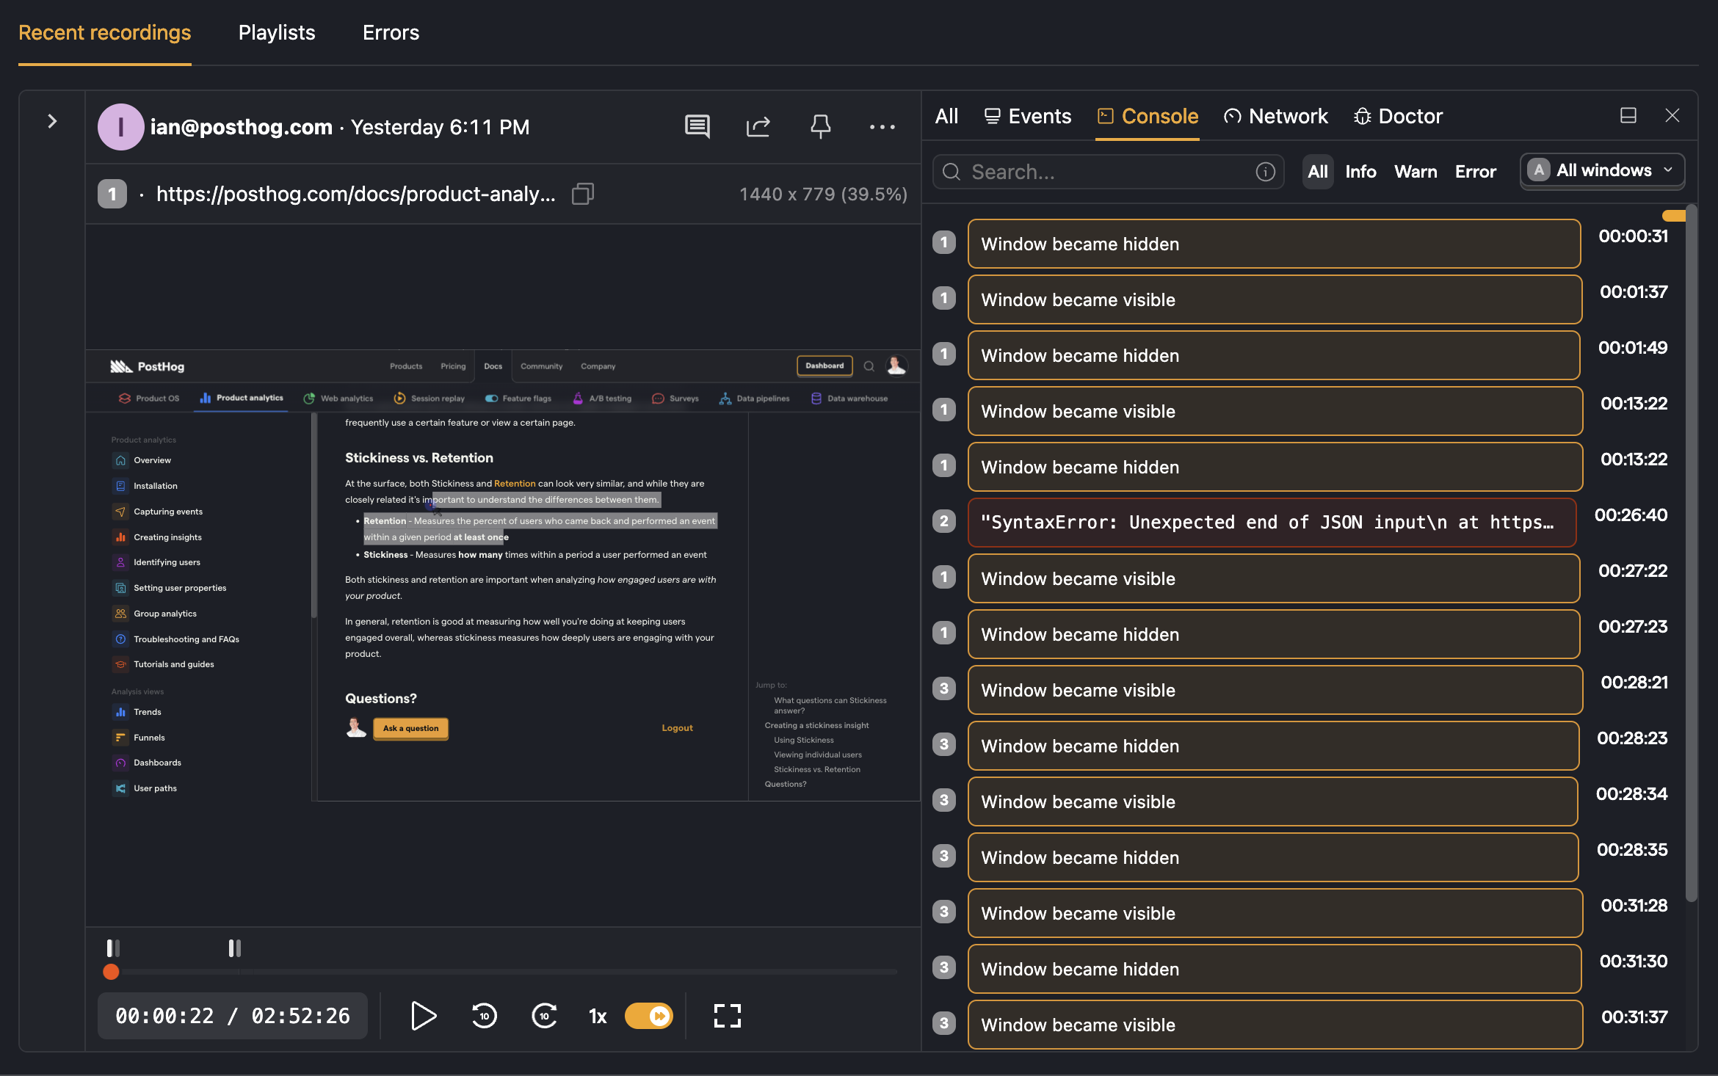Toggle skip inactivity switch

[648, 1016]
